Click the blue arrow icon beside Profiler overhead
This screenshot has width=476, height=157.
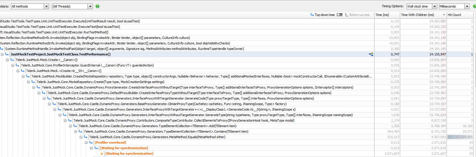click(x=91, y=142)
